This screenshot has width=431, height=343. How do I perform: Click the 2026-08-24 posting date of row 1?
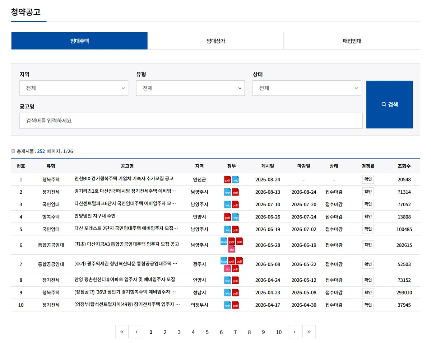(268, 179)
